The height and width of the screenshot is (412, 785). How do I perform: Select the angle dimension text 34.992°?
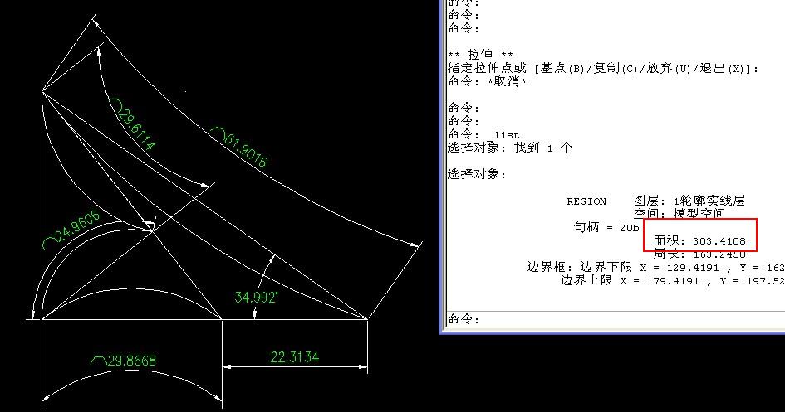tap(257, 297)
